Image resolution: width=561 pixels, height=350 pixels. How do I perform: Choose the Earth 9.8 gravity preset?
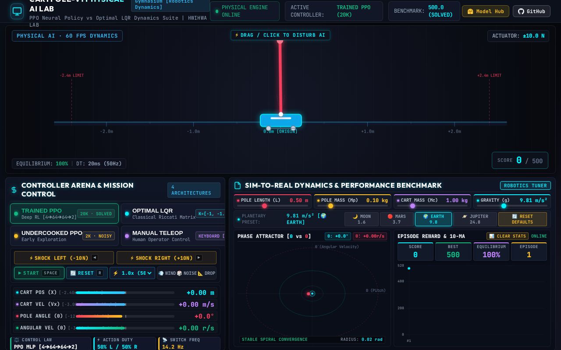click(433, 219)
